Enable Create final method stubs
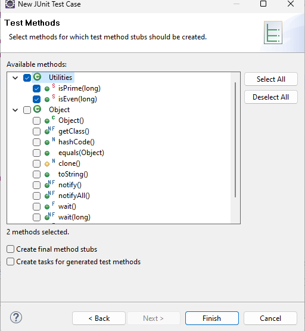 (10, 249)
